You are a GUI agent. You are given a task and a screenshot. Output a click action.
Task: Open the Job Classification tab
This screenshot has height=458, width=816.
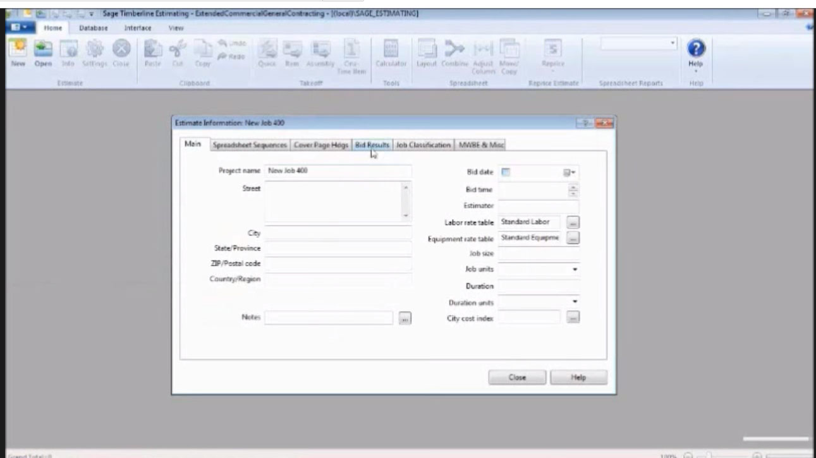(423, 145)
